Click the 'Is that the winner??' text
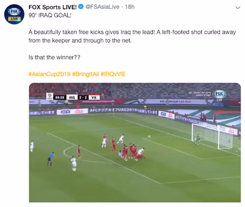245x207 pixels. coord(54,57)
